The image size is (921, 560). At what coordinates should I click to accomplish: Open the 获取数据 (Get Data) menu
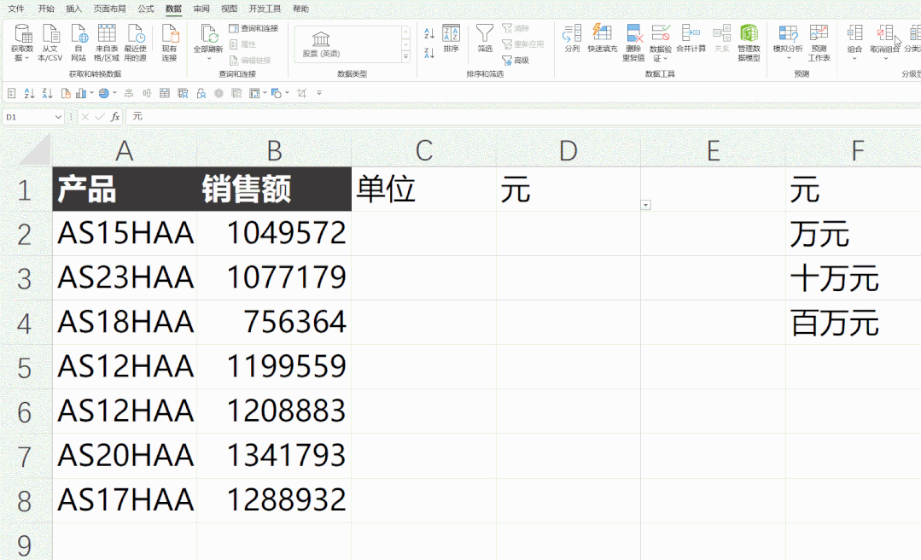(22, 43)
